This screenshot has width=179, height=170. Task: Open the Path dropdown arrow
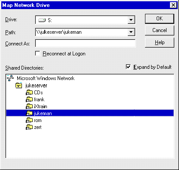click(x=131, y=32)
